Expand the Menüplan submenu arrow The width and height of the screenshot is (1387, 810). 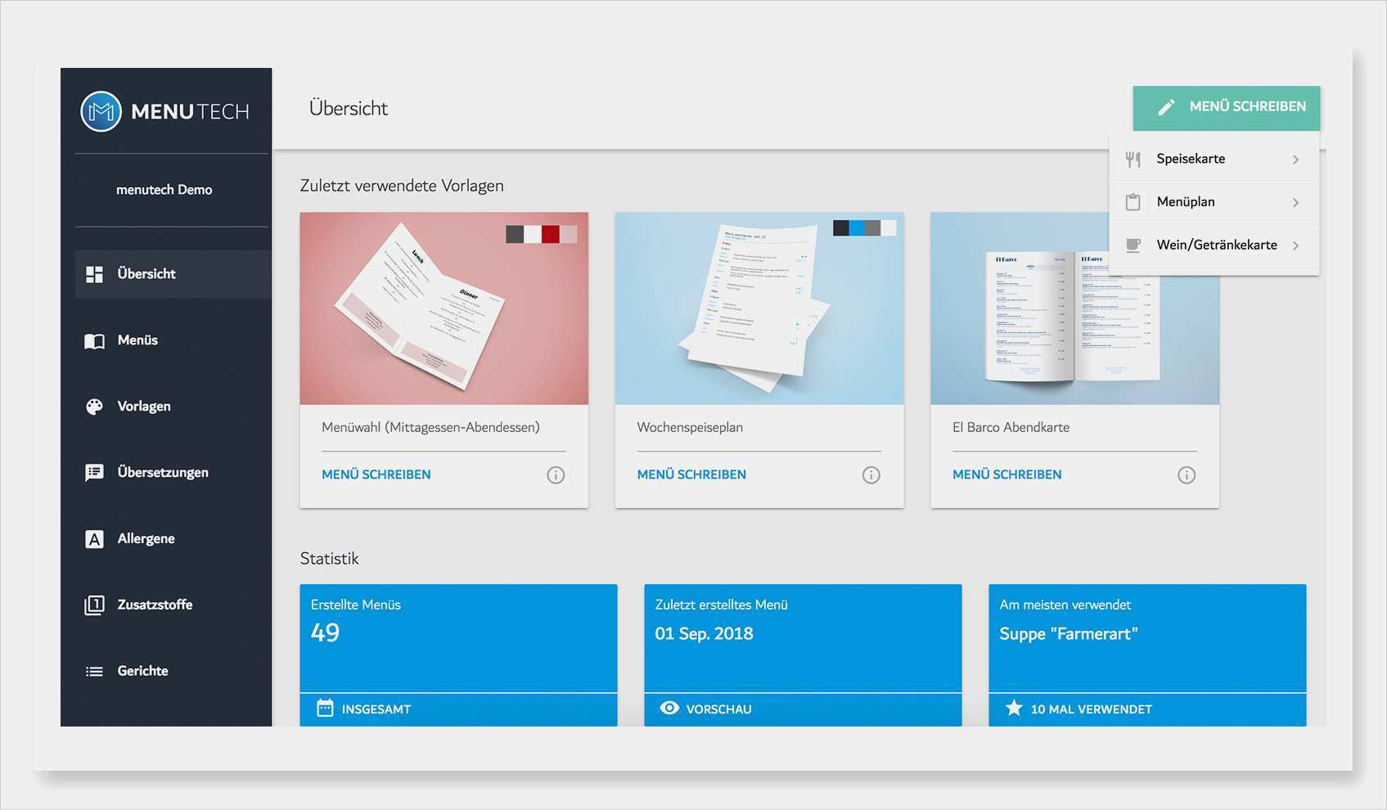tap(1295, 202)
